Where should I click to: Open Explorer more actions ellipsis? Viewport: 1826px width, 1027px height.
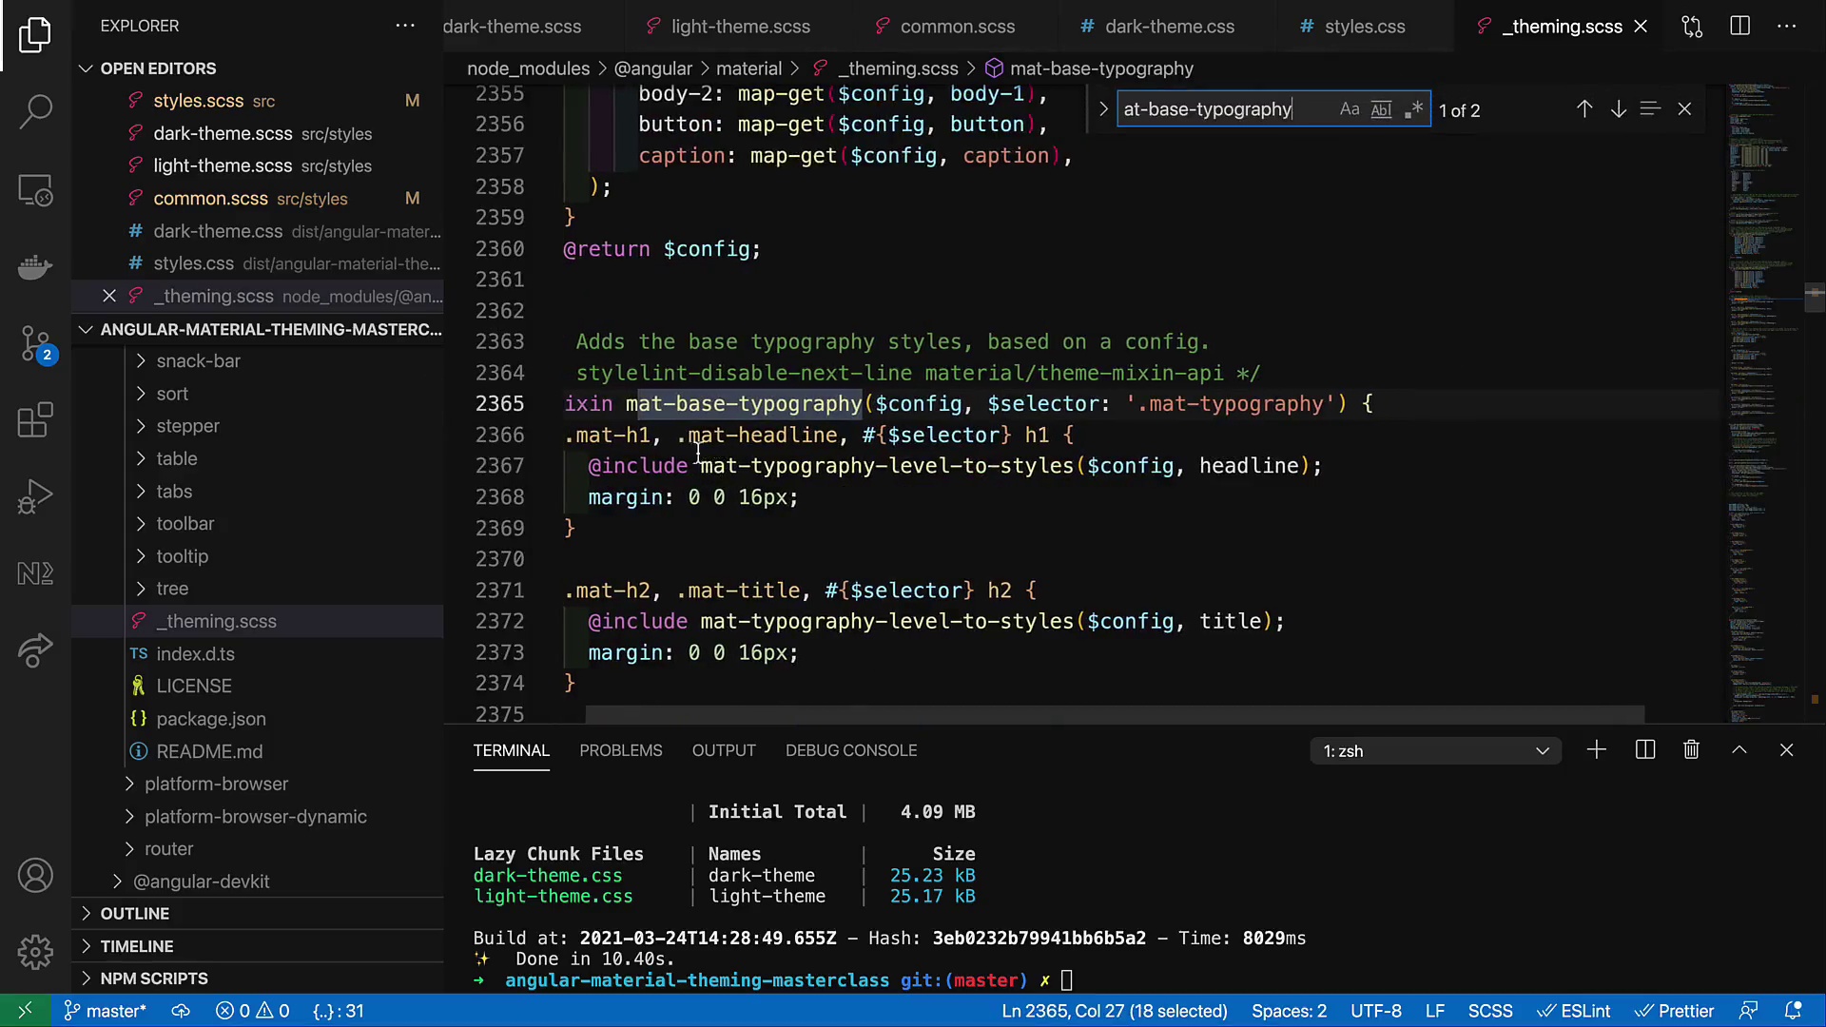[x=405, y=26]
